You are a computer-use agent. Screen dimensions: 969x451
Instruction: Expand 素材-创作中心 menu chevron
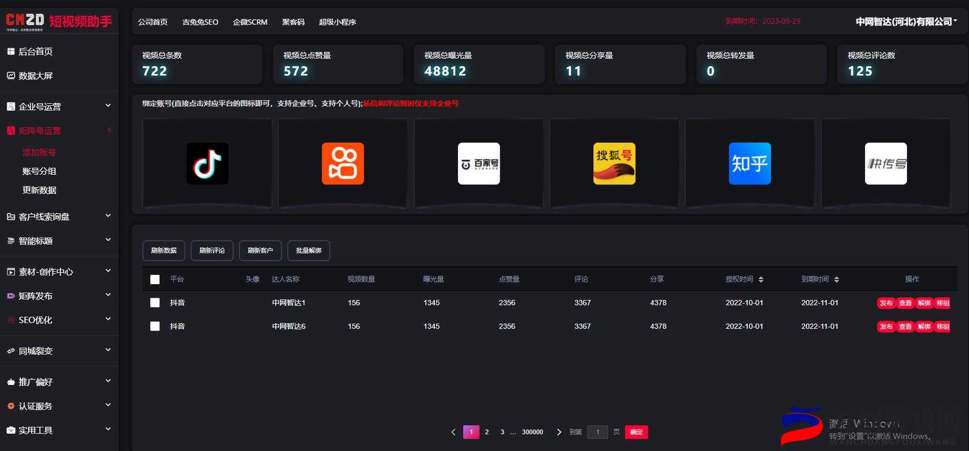(108, 271)
